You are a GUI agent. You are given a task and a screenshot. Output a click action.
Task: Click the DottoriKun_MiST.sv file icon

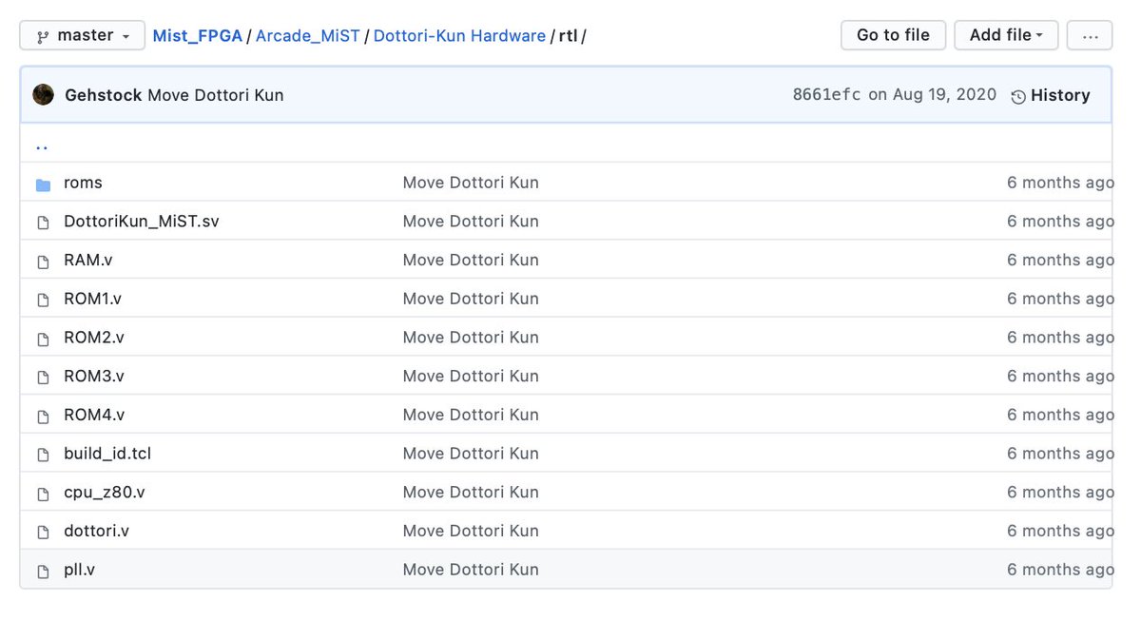43,223
